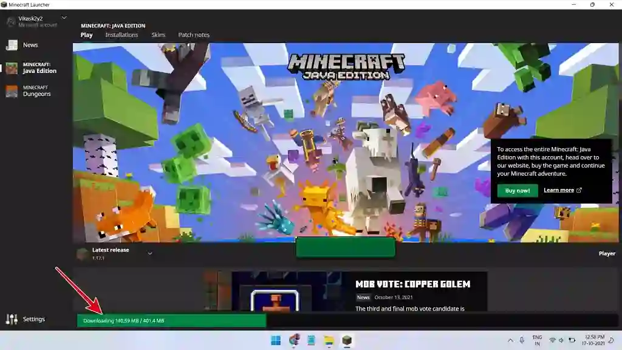Open the Patch notes tab
622x350 pixels.
tap(194, 35)
